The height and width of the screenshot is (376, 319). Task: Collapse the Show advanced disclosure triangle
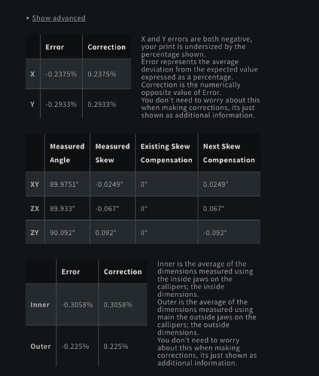[x=28, y=18]
